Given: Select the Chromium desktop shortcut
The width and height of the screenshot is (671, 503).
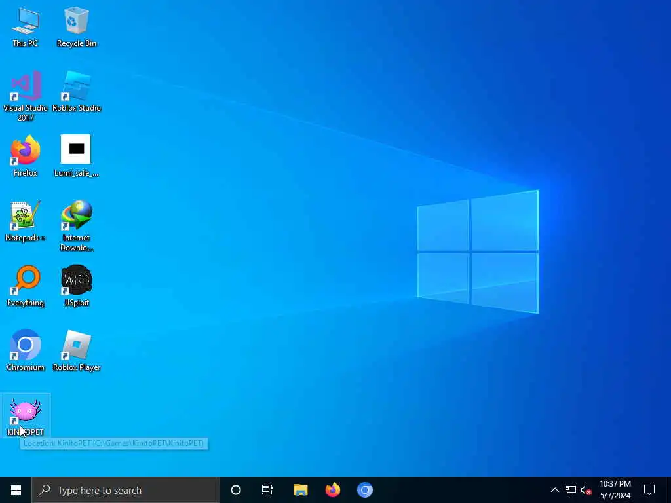Looking at the screenshot, I should [x=26, y=351].
